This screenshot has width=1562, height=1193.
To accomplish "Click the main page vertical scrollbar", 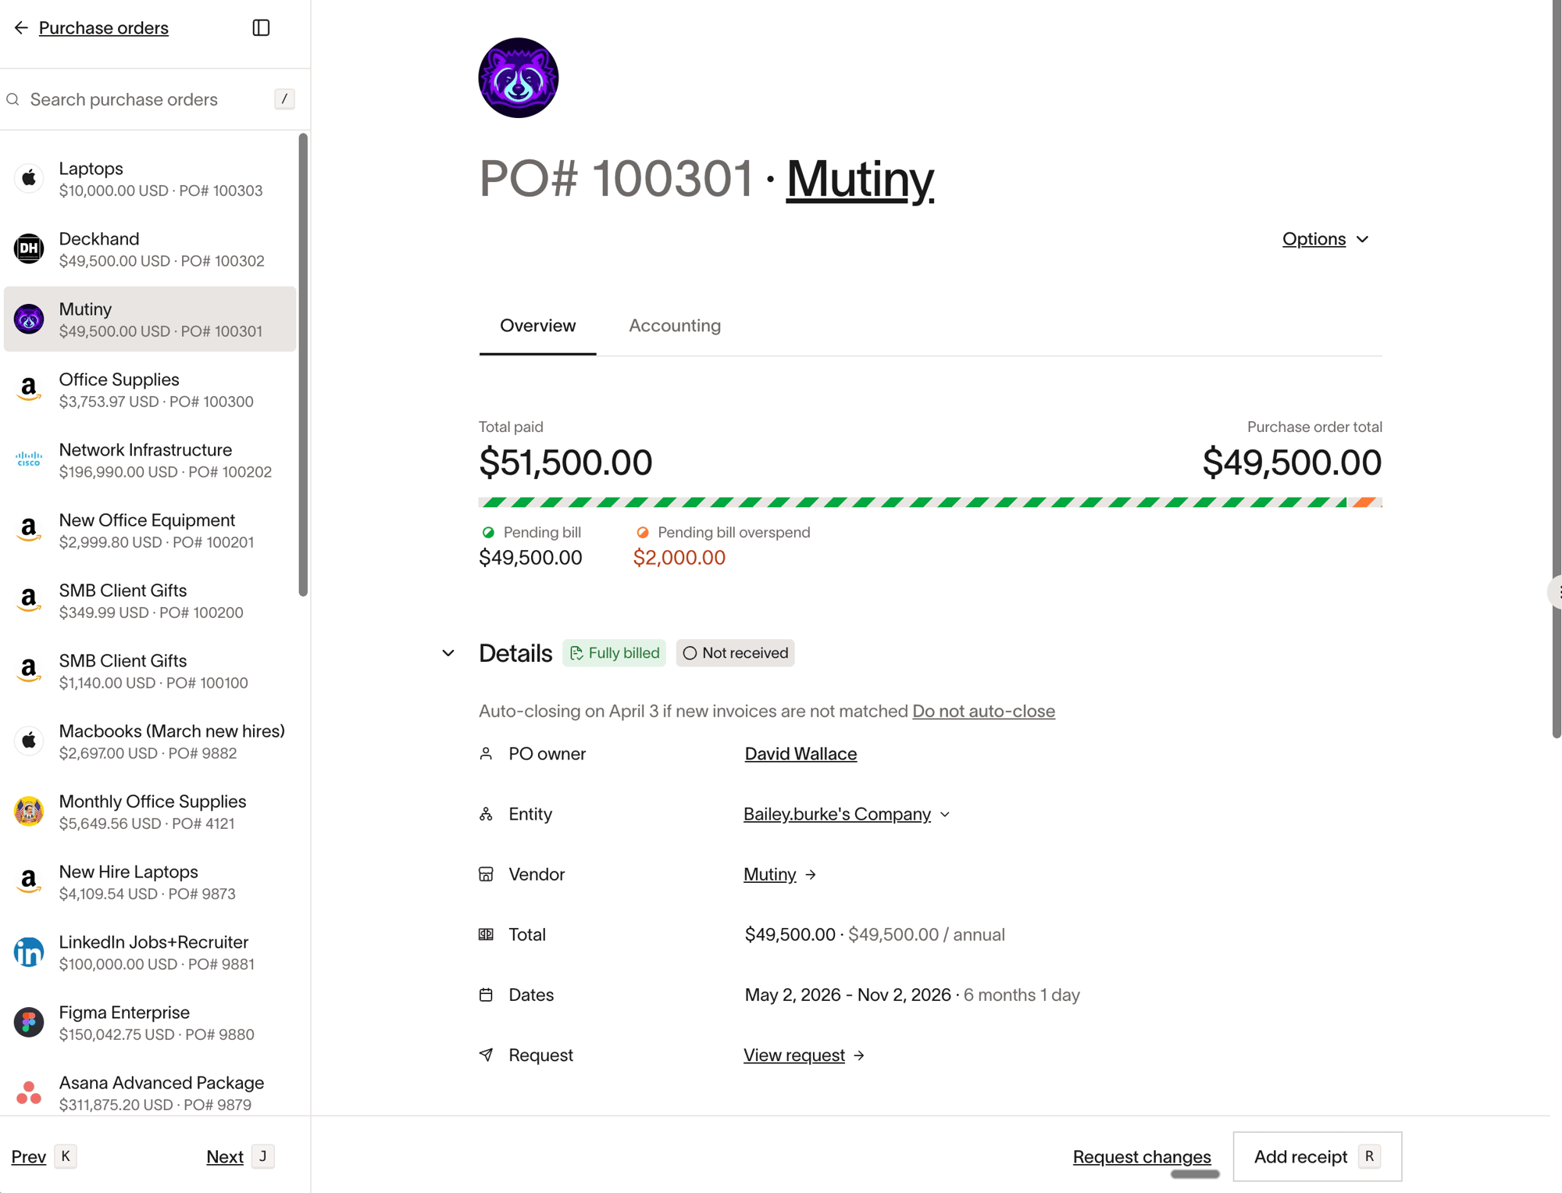I will click(1556, 369).
